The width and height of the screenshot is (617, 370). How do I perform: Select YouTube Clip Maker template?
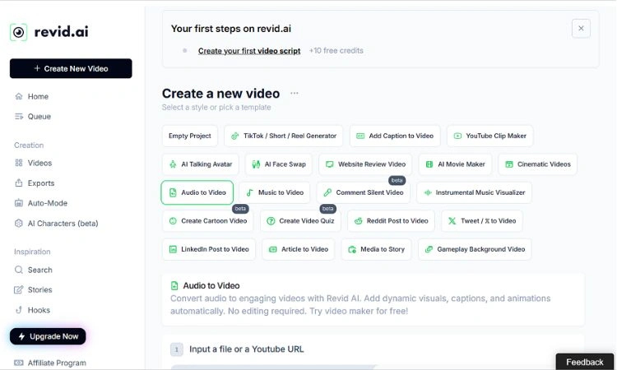(x=490, y=136)
